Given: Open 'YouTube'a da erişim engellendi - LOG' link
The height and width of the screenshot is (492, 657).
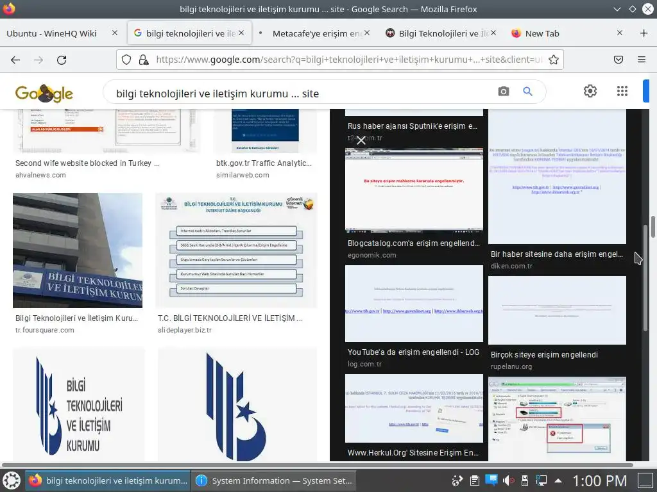Looking at the screenshot, I should [414, 352].
